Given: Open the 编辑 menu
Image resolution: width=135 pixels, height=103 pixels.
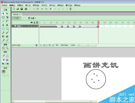Looking at the screenshot, I should [x=12, y=5].
